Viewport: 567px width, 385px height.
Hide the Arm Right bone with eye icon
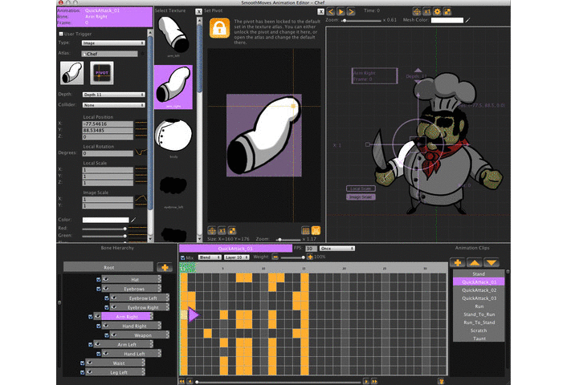pos(98,316)
